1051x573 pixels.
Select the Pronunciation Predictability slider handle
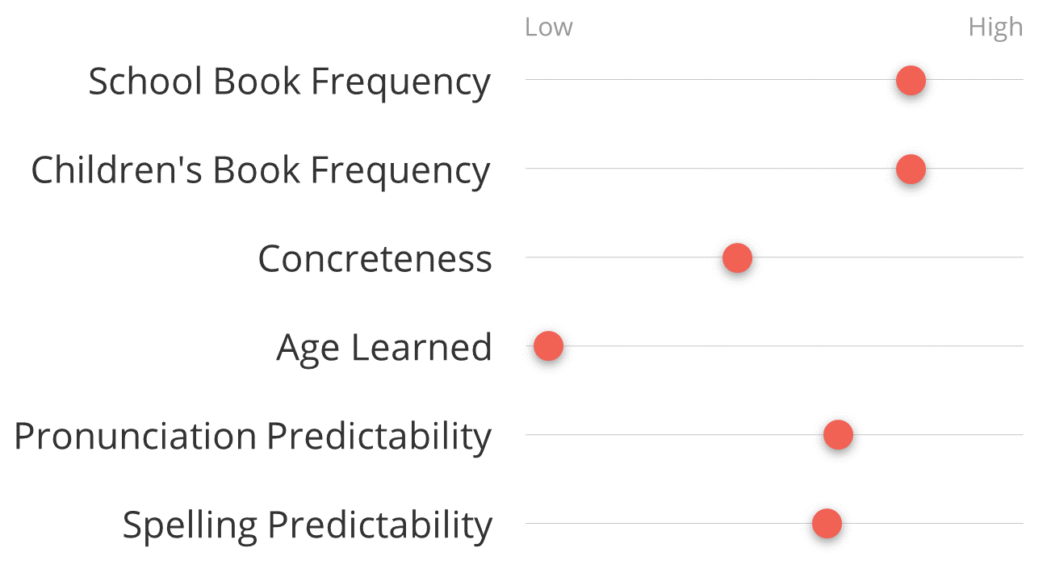[838, 435]
